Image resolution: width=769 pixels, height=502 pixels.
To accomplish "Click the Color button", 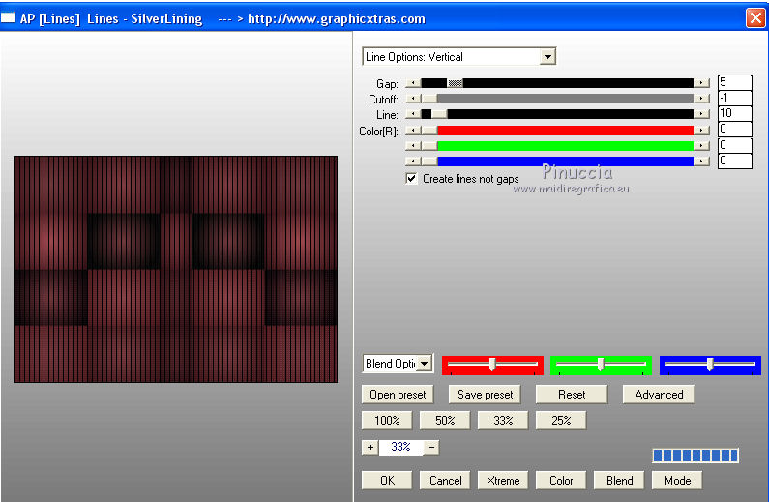I will coord(561,481).
